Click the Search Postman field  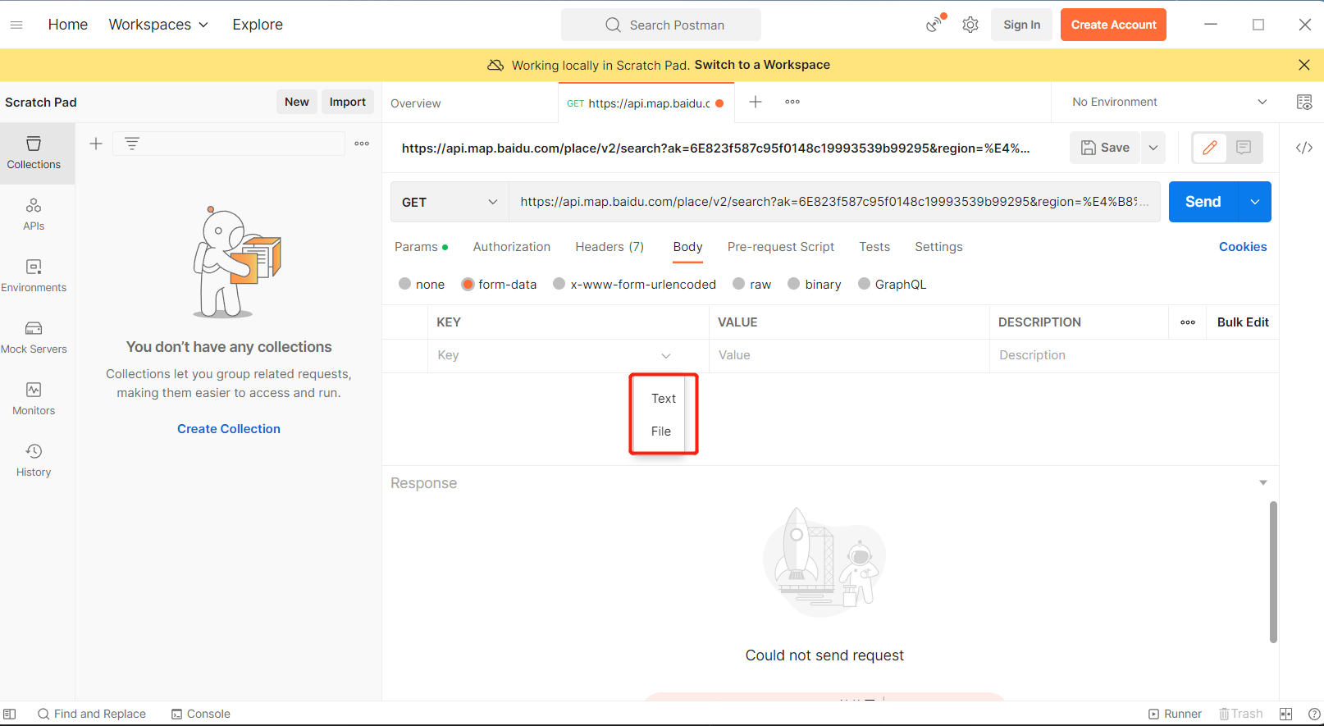coord(661,25)
